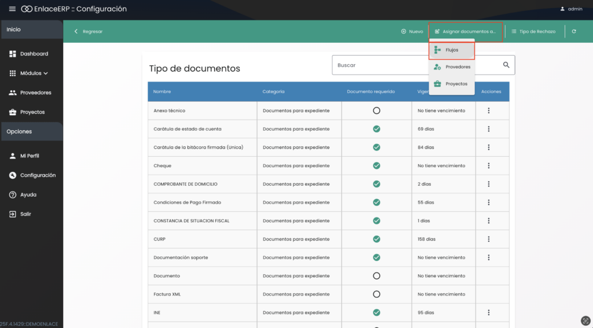Toggle required circle for Factura XML
Image resolution: width=593 pixels, height=328 pixels.
click(x=376, y=294)
